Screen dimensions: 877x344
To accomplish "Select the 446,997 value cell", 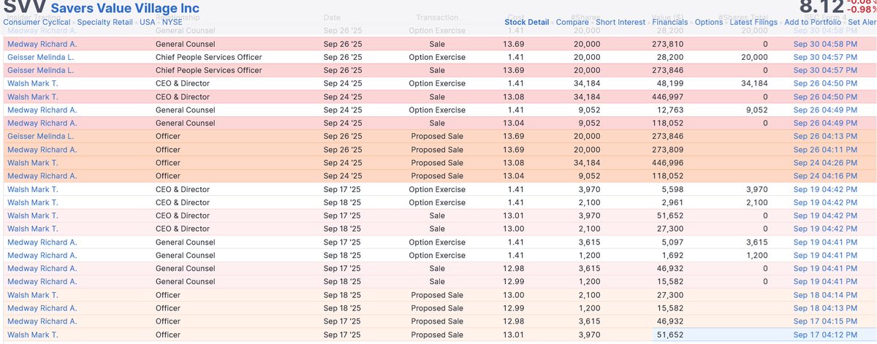I will 668,96.
